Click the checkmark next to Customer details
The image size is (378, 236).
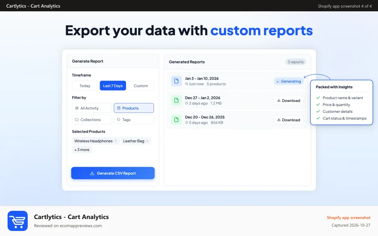(318, 111)
